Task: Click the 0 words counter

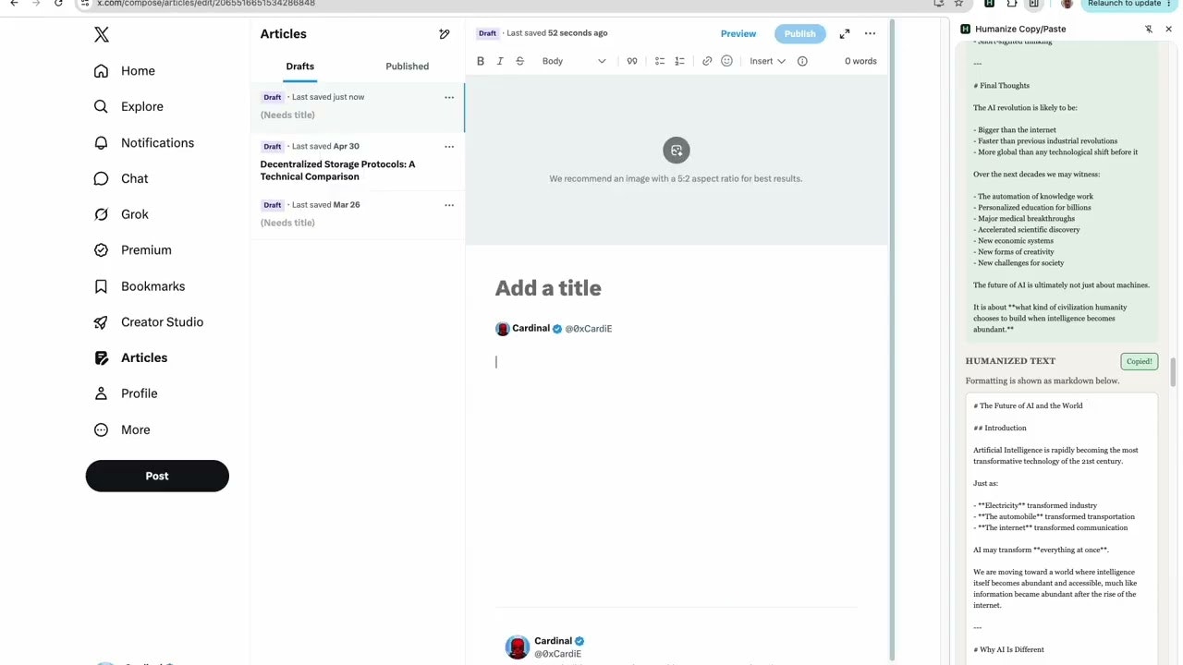Action: [860, 61]
